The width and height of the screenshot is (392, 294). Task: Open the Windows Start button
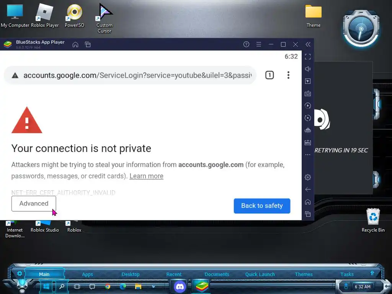point(46,286)
